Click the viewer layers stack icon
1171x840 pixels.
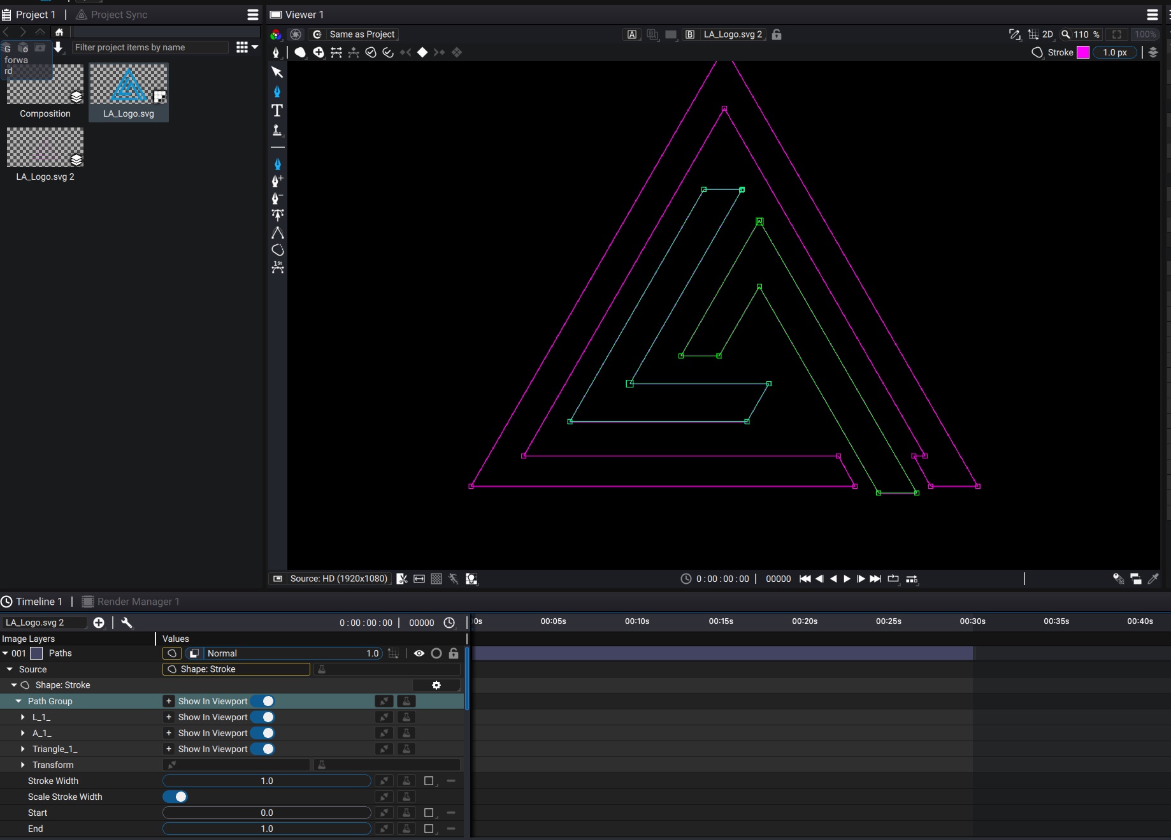pyautogui.click(x=1153, y=52)
